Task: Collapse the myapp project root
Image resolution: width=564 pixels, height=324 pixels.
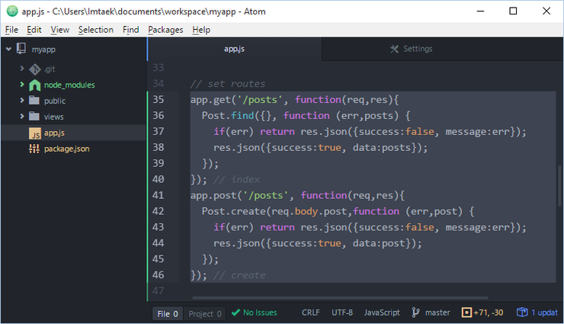Action: [x=8, y=49]
